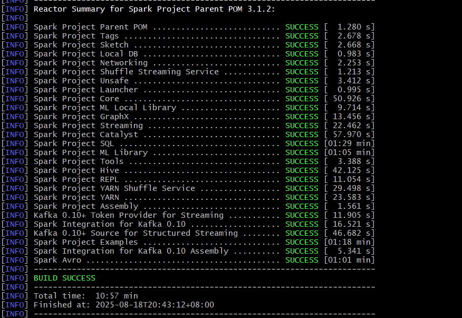Click the 'Spark Project SQL' text
Image resolution: width=462 pixels, height=318 pixels.
[74, 143]
